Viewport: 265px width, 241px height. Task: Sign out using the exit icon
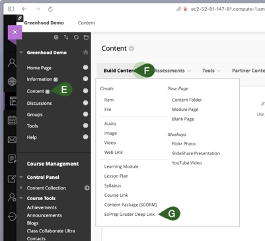(12, 217)
